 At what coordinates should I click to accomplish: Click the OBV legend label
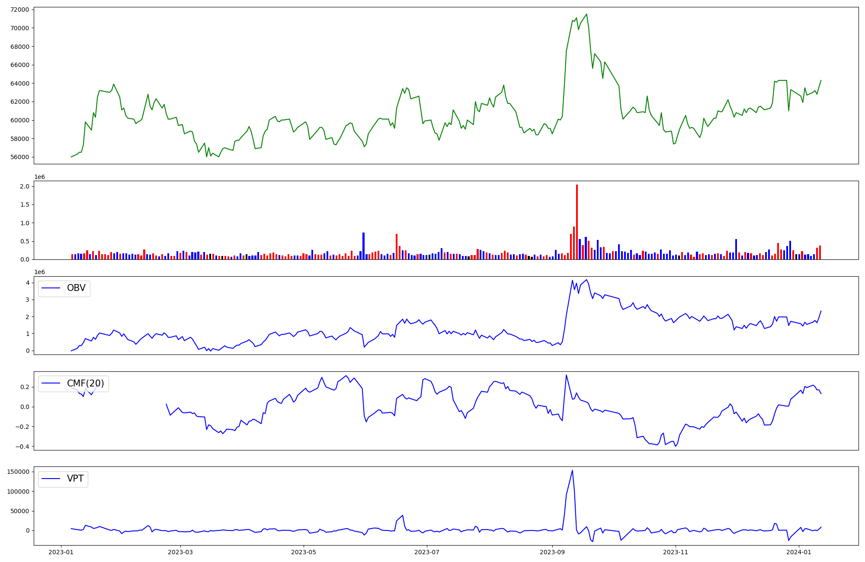(76, 288)
